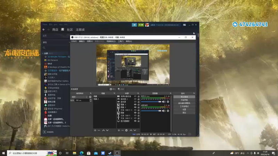Open settings gear of second mixer channel

(168, 111)
